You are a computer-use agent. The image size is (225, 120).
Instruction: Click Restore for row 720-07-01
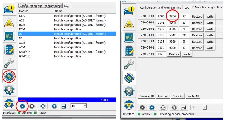174,54
